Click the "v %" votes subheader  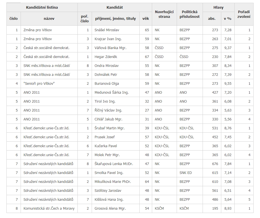click(x=227, y=19)
